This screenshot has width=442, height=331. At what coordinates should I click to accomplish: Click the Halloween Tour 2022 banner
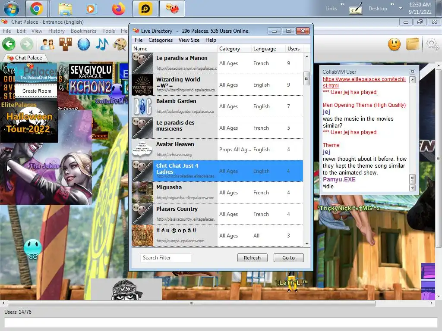(x=29, y=122)
